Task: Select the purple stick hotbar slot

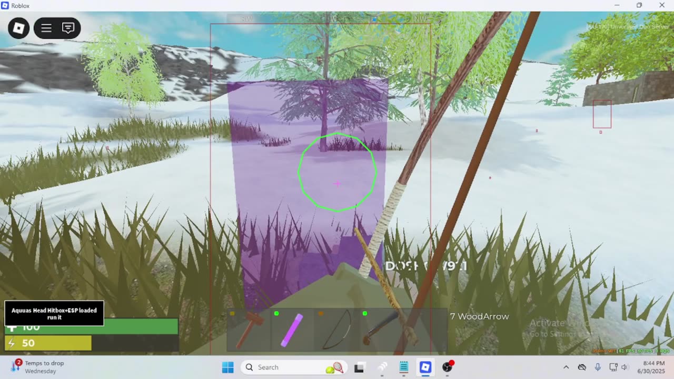Action: pos(292,330)
